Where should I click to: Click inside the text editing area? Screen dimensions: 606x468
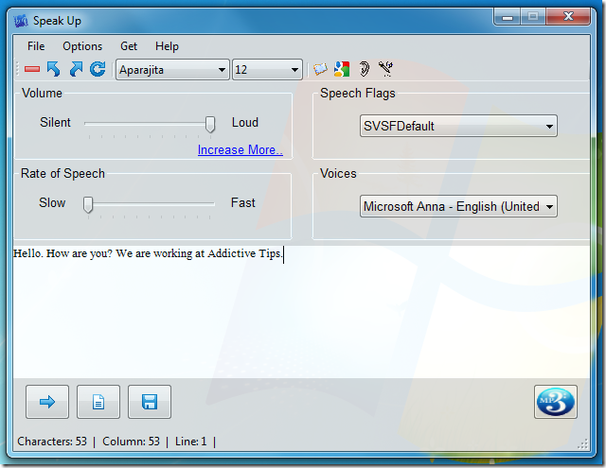pos(301,313)
